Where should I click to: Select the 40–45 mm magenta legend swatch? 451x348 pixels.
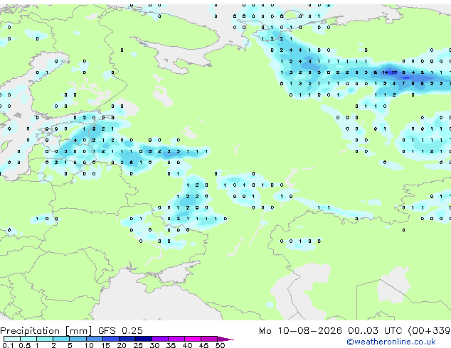193,339
